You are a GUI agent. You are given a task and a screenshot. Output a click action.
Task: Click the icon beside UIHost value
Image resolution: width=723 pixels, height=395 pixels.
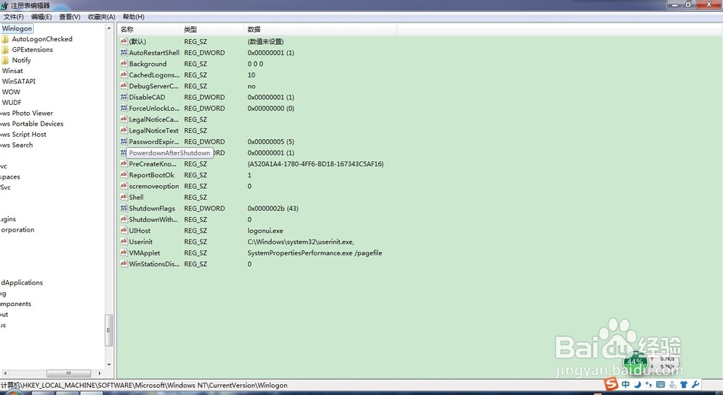123,230
